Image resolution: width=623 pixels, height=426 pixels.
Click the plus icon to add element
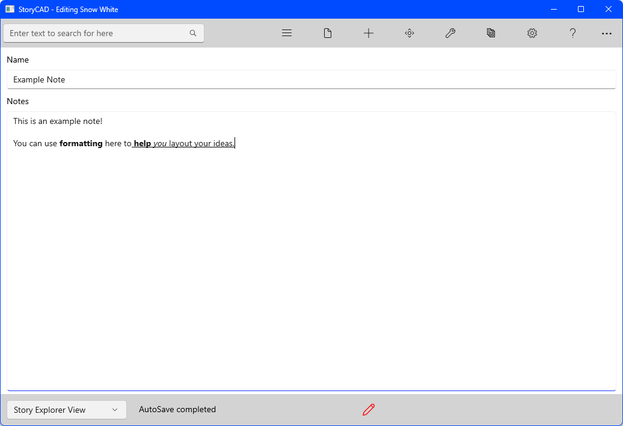pyautogui.click(x=369, y=33)
